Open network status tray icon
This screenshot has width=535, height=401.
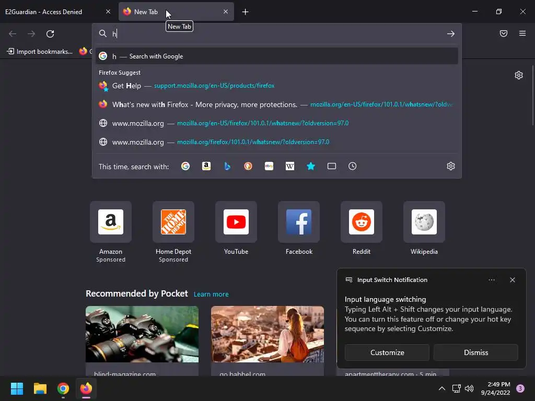[x=456, y=388]
